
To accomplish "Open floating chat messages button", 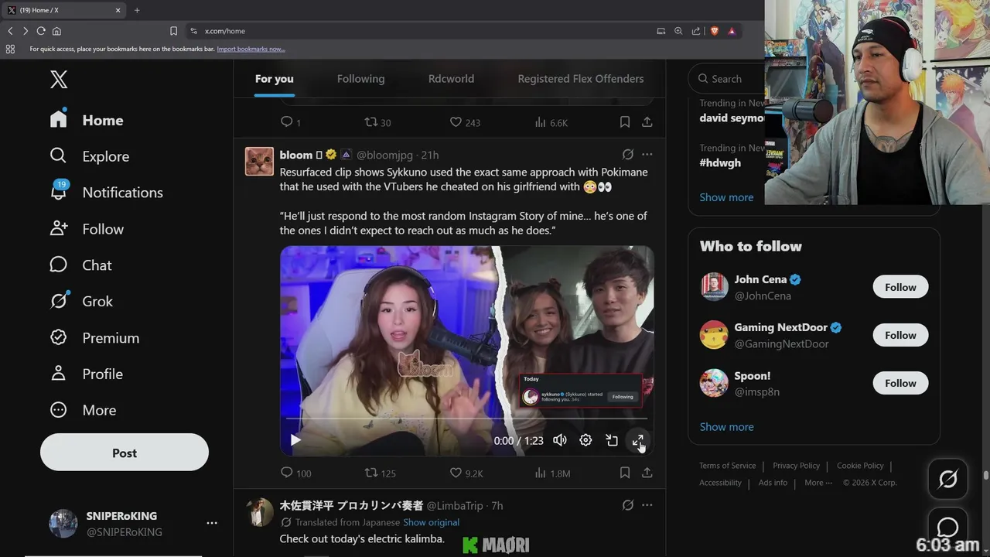I will (947, 528).
